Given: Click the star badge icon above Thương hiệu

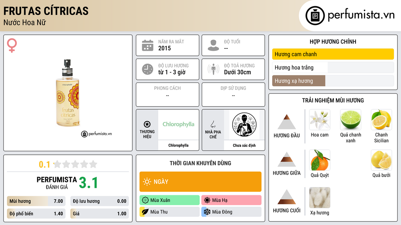Looking at the screenshot, I should coord(147,124).
